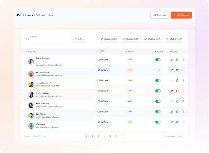Image resolution: width=209 pixels, height=153 pixels.
Task: Click Kayne Johnson's avatar photo
Action: (x=31, y=62)
